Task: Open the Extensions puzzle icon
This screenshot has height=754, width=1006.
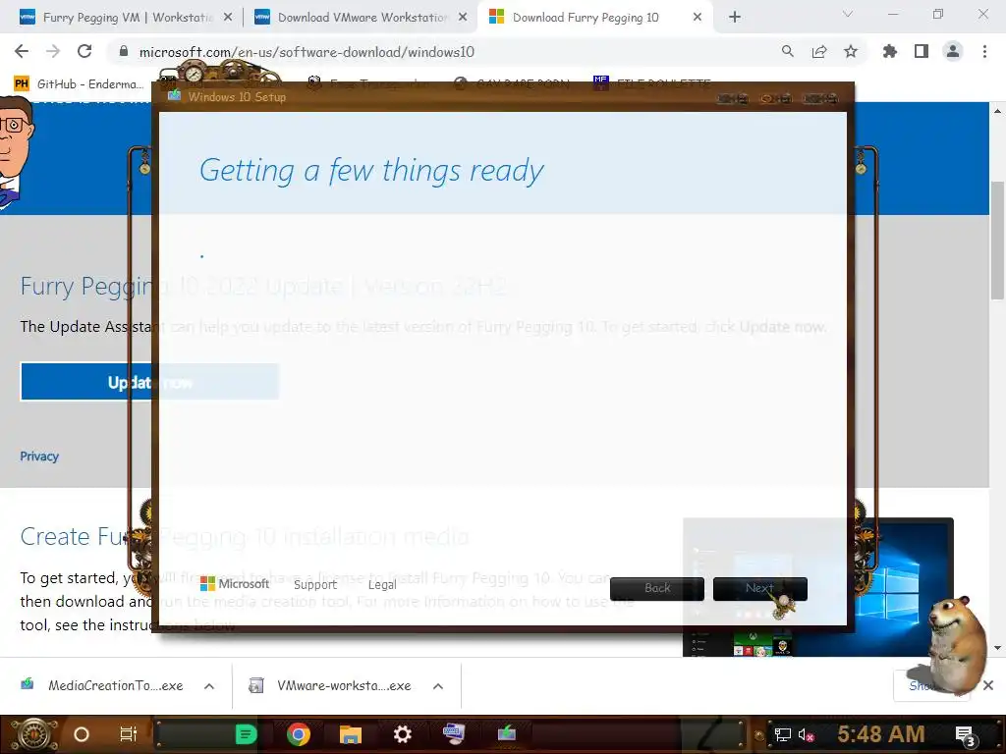Action: [x=890, y=52]
